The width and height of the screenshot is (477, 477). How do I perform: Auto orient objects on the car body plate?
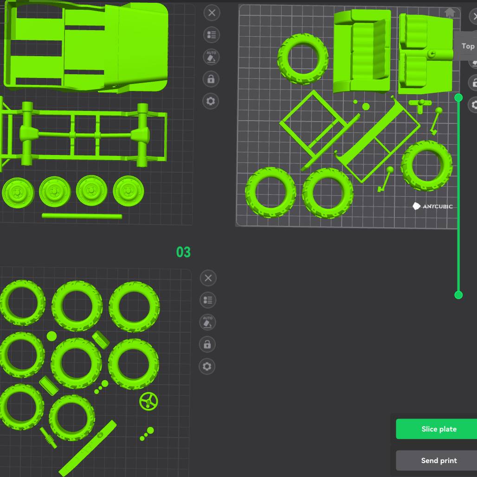(211, 57)
